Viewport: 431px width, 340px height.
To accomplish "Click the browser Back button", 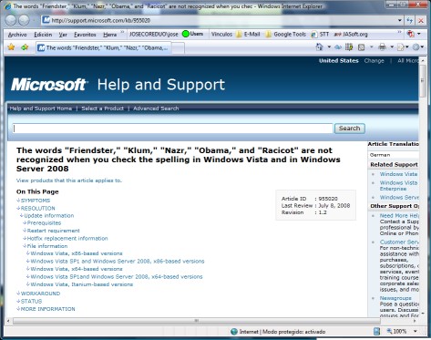I will (11, 20).
